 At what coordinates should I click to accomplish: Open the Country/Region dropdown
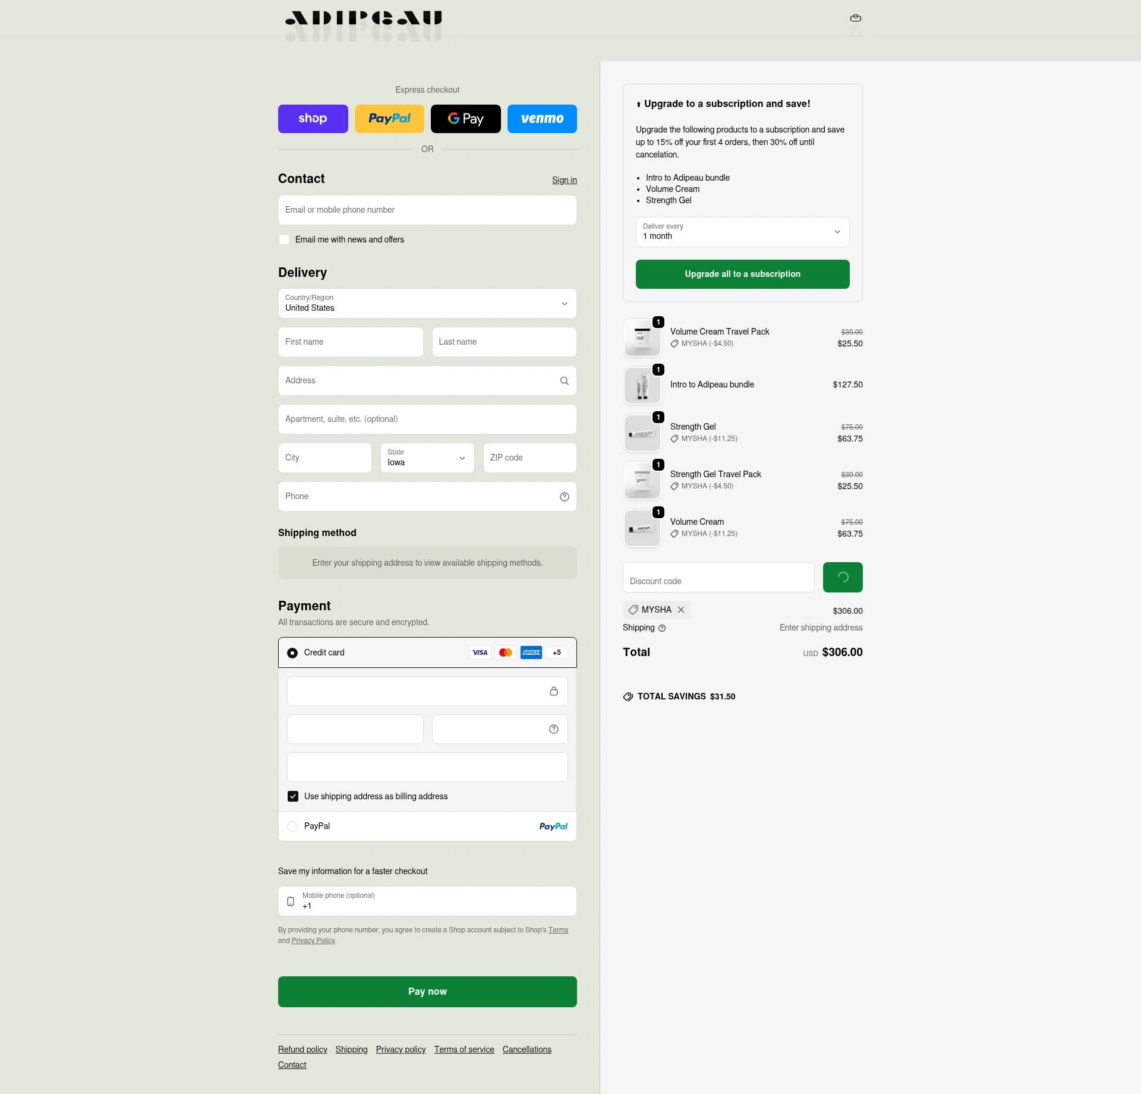coord(427,304)
